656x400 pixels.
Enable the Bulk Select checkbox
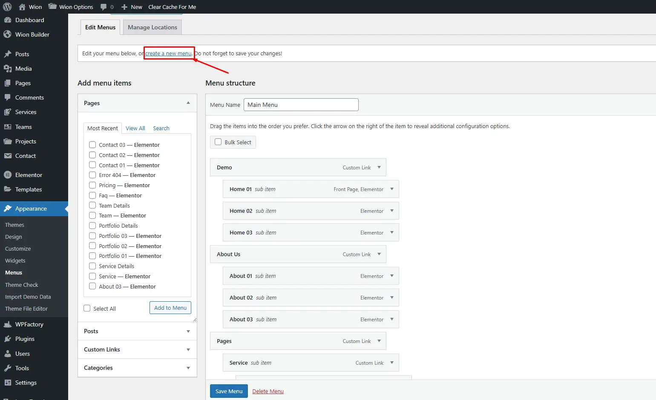pos(218,142)
